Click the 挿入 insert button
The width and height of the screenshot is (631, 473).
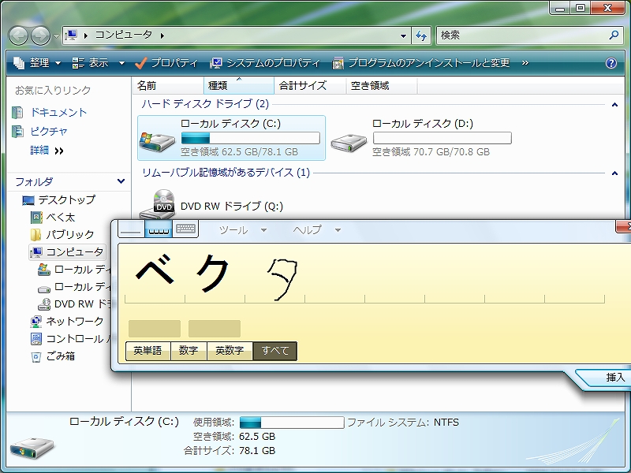[614, 378]
